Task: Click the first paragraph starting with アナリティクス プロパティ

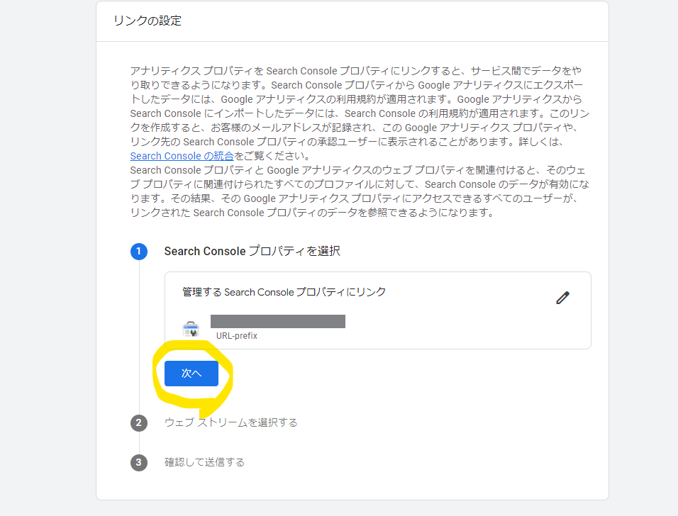Action: click(360, 113)
